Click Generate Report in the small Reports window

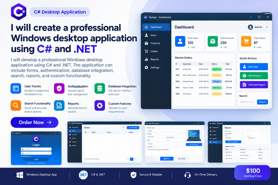coord(233,142)
